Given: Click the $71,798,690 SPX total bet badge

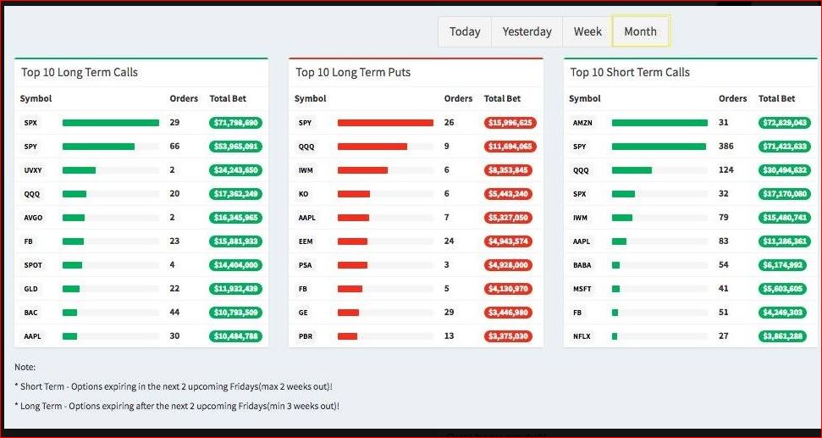Looking at the screenshot, I should coord(236,123).
